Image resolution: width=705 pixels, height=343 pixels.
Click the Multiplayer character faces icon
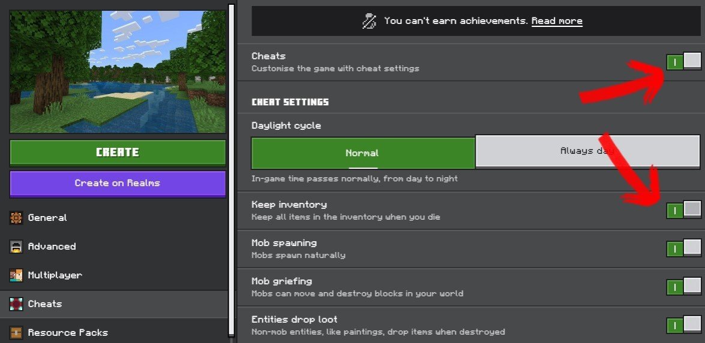click(x=16, y=275)
